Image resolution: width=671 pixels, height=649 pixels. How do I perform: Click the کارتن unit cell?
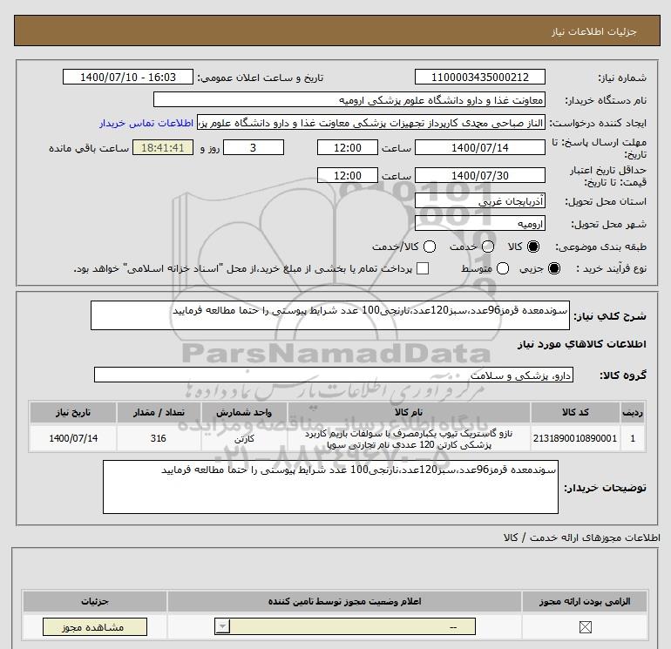[244, 438]
